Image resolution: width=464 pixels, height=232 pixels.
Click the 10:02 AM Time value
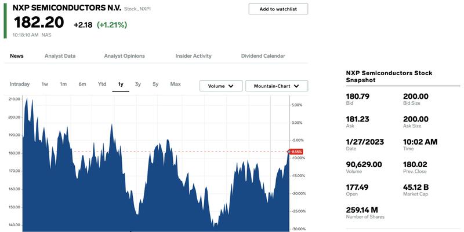(420, 142)
